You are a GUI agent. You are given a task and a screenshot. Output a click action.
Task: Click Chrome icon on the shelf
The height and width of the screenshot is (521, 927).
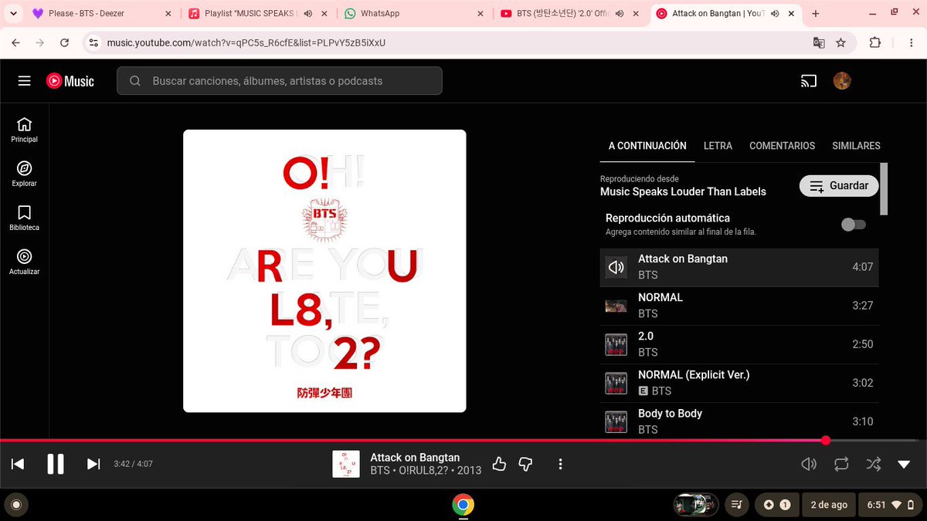click(463, 505)
